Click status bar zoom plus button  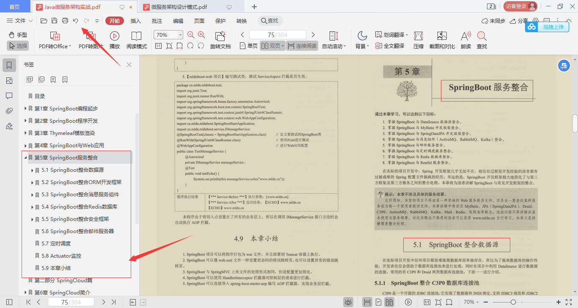[559, 302]
